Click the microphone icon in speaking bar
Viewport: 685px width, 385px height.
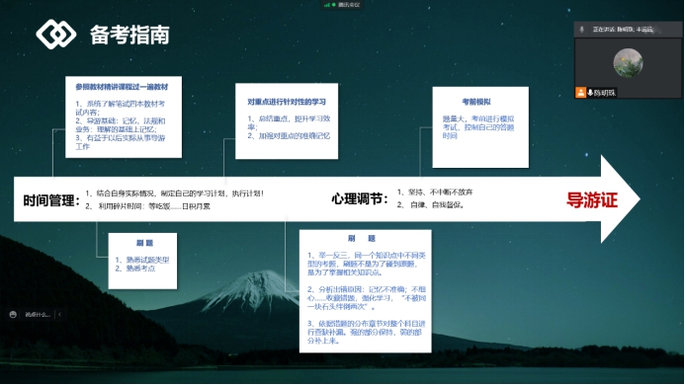(581, 30)
